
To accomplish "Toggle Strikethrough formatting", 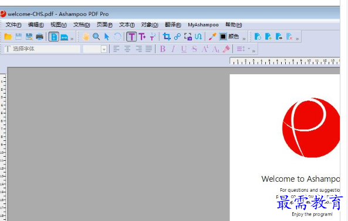I will click(194, 49).
